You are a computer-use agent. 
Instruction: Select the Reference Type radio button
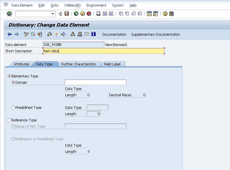(x=9, y=120)
